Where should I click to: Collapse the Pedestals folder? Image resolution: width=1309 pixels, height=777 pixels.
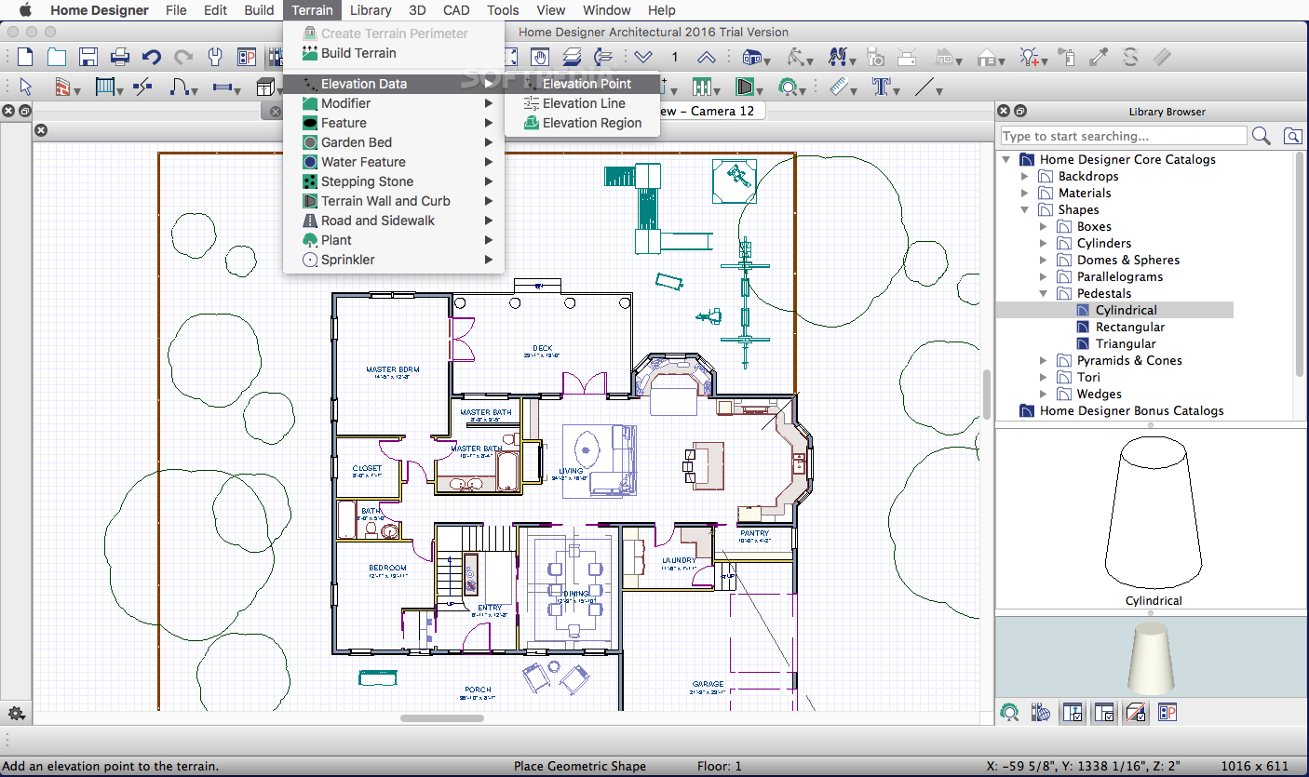tap(1044, 293)
